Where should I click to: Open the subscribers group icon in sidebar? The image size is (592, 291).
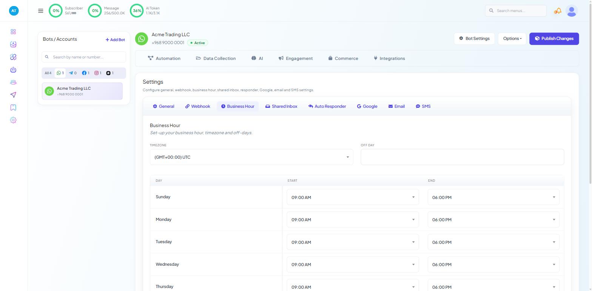13,82
